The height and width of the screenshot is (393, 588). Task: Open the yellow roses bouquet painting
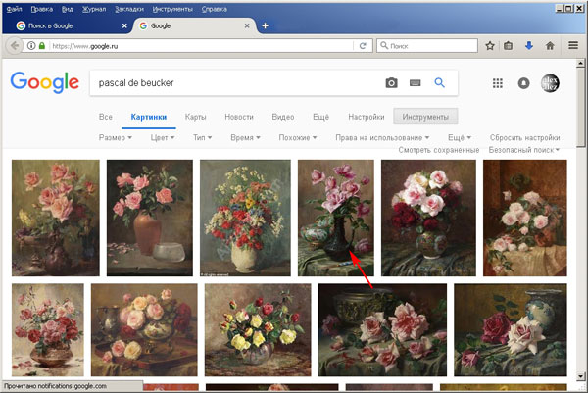coord(258,329)
